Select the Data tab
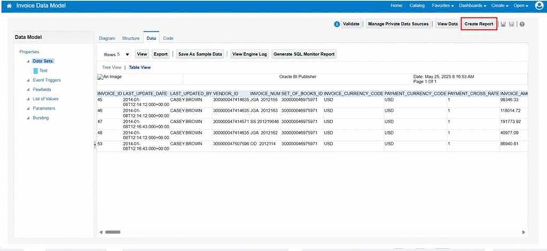Viewport: 547px width, 251px height. click(151, 38)
